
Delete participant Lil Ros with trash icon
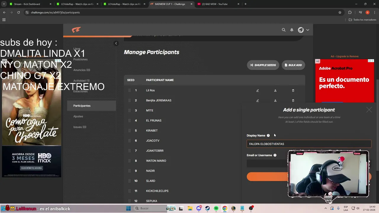pyautogui.click(x=293, y=91)
